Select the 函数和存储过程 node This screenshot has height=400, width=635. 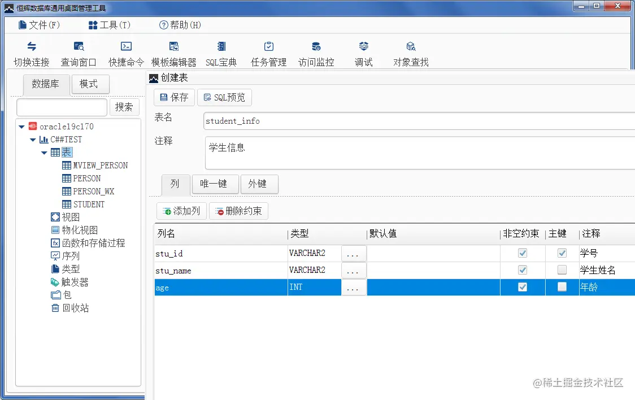(93, 243)
